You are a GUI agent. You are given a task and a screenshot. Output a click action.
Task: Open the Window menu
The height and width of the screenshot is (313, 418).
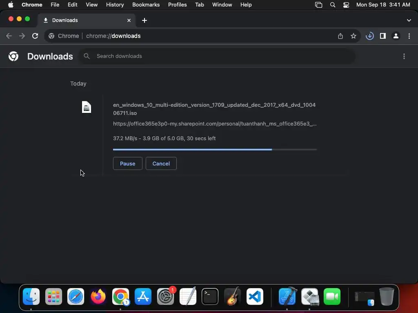pyautogui.click(x=222, y=5)
